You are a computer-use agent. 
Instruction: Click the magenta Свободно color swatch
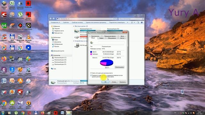point(91,54)
